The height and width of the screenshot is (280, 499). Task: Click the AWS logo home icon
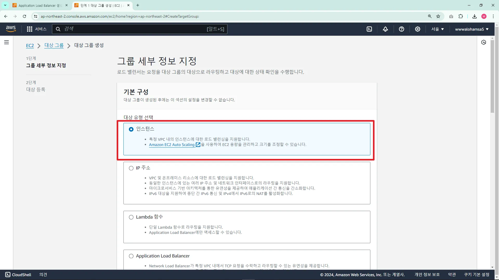[x=11, y=29]
